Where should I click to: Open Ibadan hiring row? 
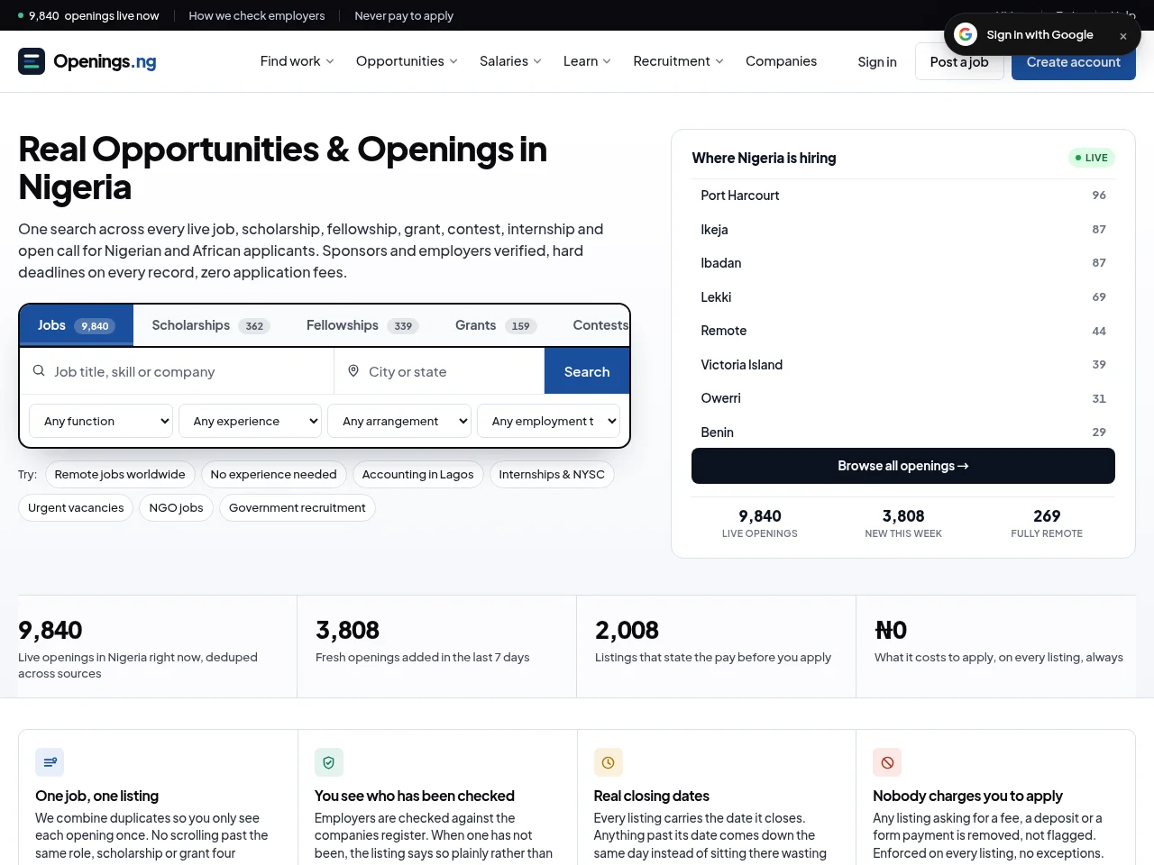click(x=903, y=263)
